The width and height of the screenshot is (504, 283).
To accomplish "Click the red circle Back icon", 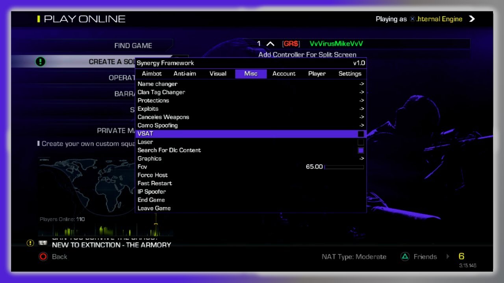I will 43,257.
